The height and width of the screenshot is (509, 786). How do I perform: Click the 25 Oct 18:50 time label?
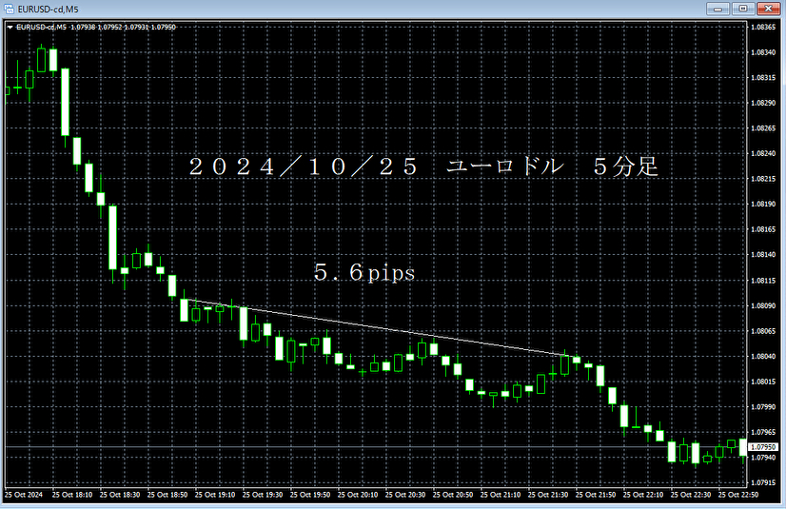[167, 495]
